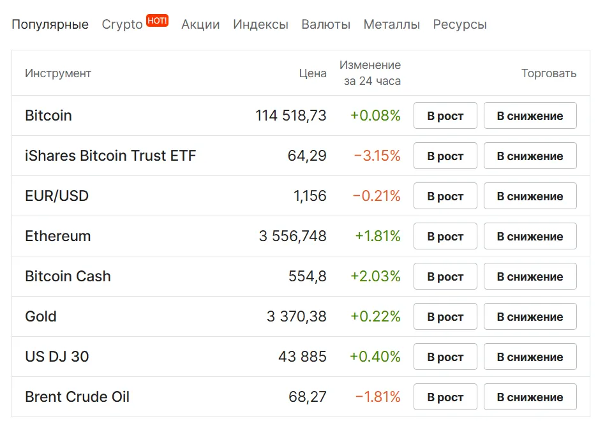This screenshot has width=598, height=428.
Task: Click В рост for Bitcoin
Action: pos(445,115)
